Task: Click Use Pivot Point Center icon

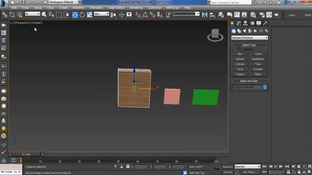Action: 113,15
